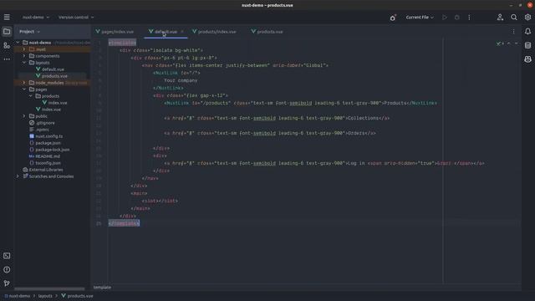Place cursor on 'Your company' text line

click(181, 80)
